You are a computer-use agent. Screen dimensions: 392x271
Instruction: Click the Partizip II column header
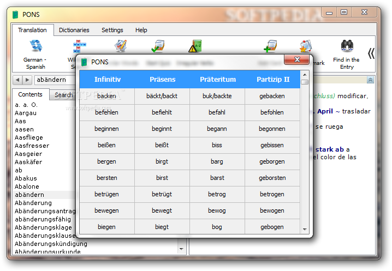[x=273, y=80]
